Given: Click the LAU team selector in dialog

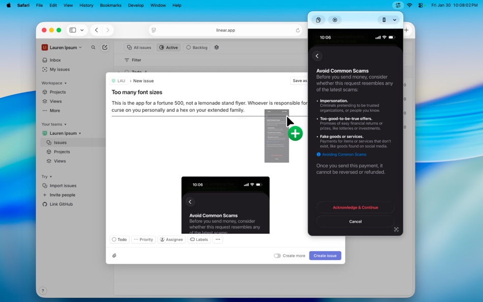Looking at the screenshot, I should pos(118,81).
